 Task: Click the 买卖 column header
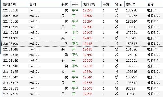(66, 4)
